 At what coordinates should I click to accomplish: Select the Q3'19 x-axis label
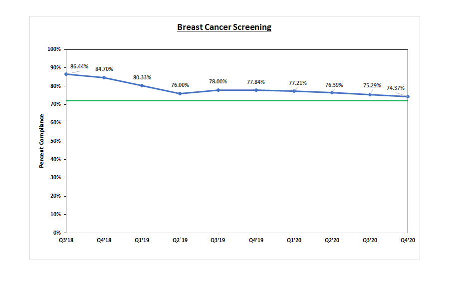coord(218,240)
